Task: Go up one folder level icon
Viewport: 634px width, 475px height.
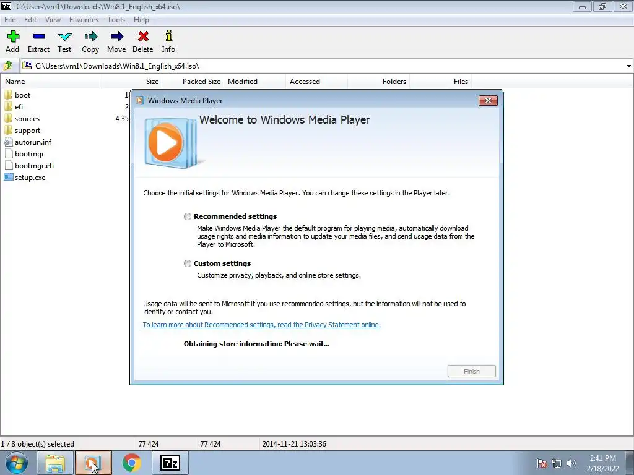Action: (x=7, y=66)
